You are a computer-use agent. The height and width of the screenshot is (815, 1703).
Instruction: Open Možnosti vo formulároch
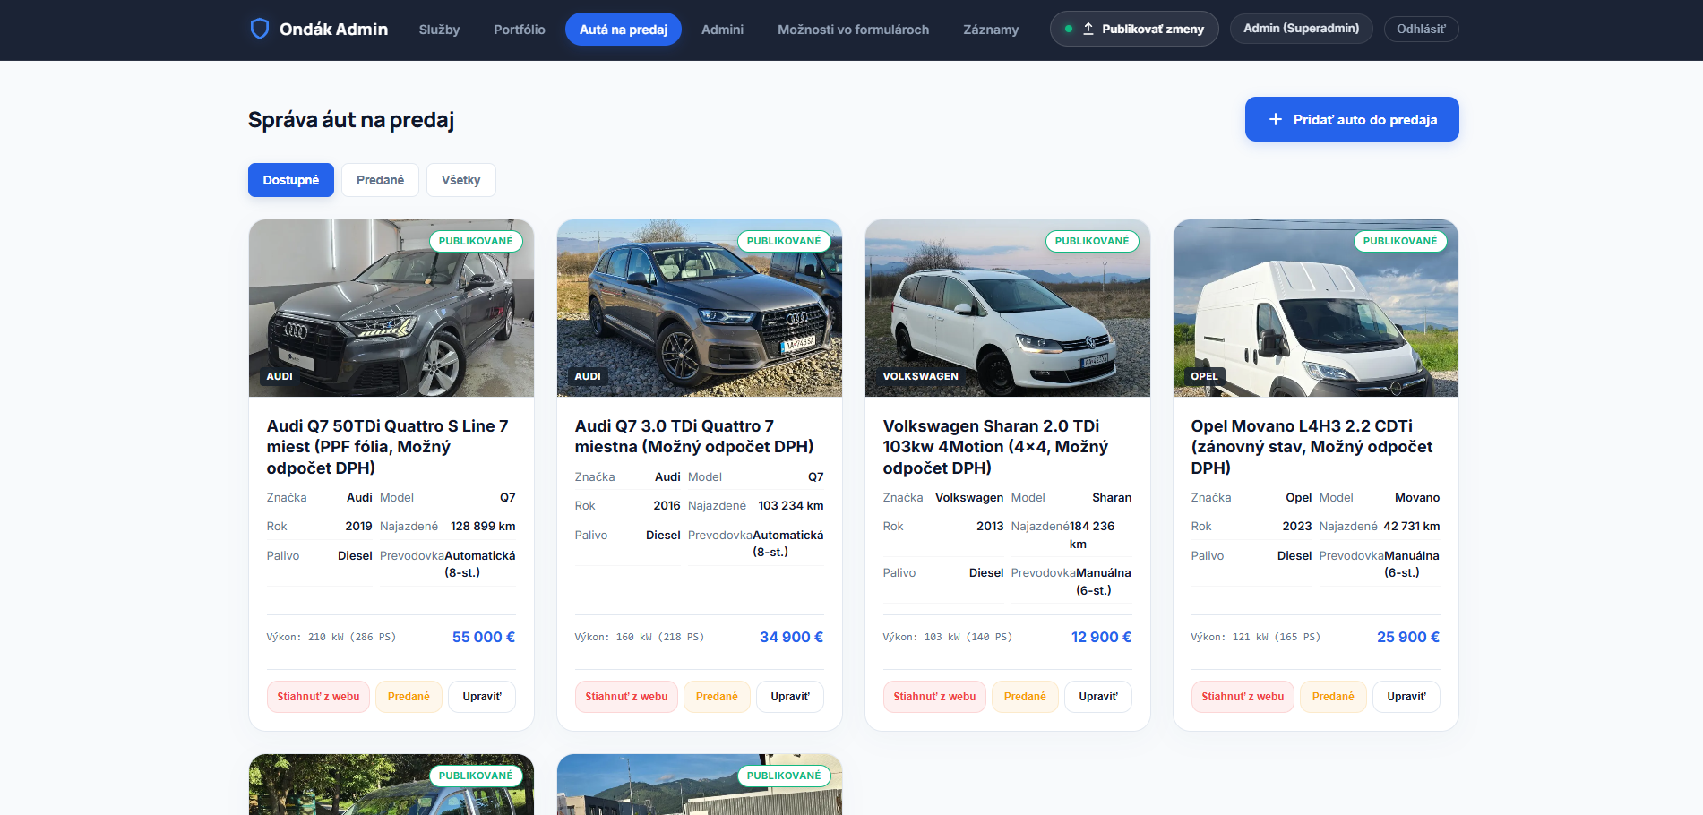[x=853, y=30]
